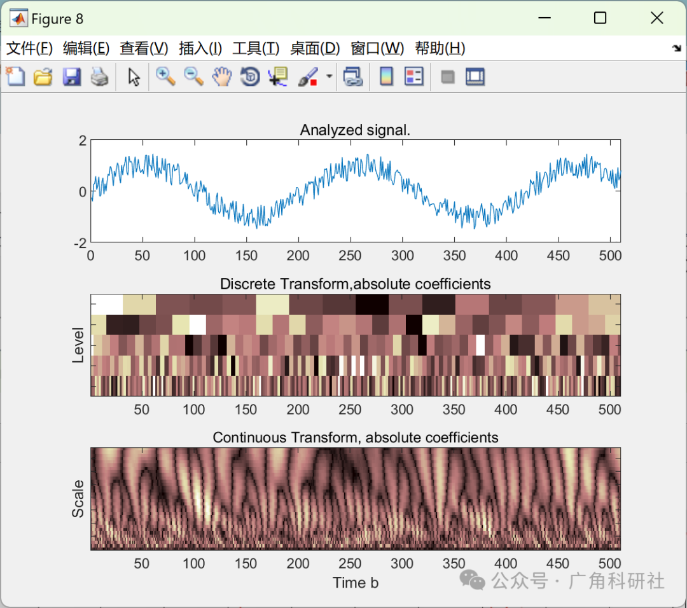Minimize the Figure 8 window
This screenshot has height=608, width=687.
click(544, 18)
